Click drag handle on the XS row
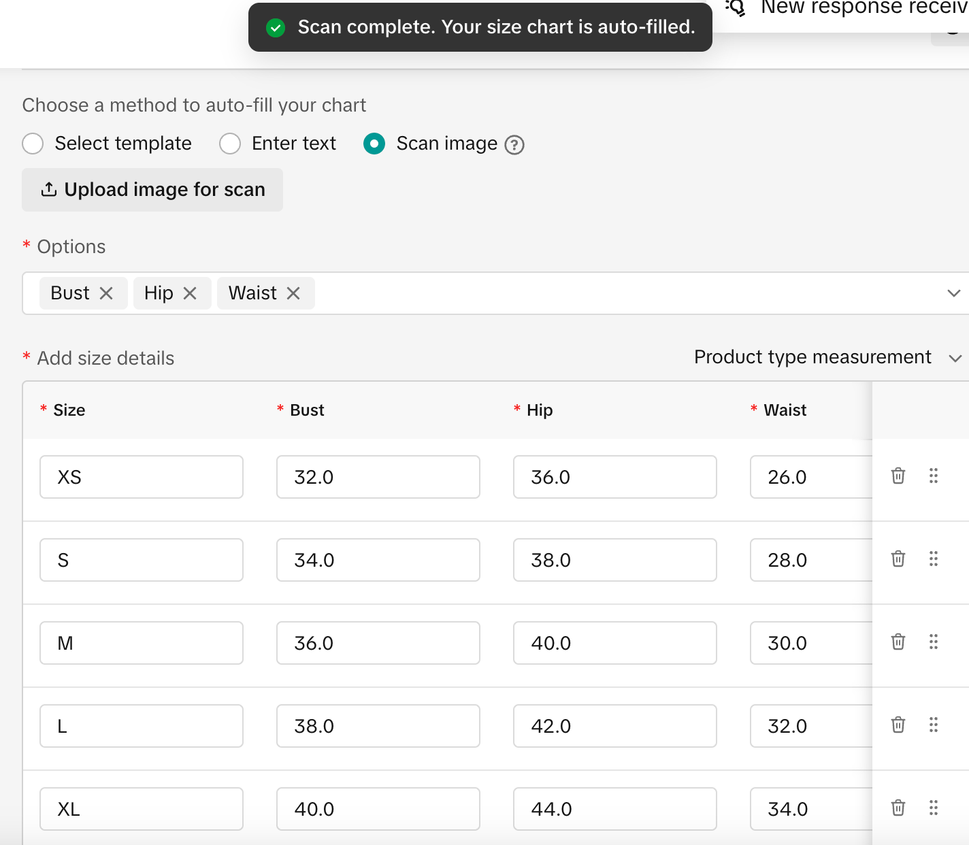Screen dimensions: 969x845 934,476
